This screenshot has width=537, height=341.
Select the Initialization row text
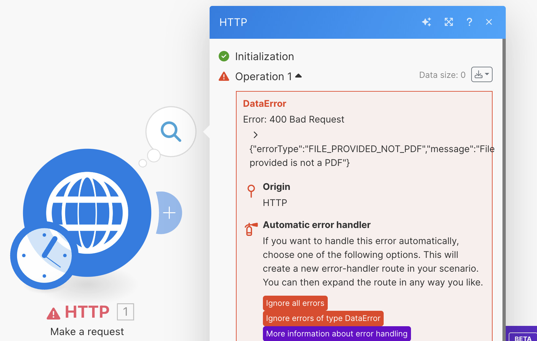point(265,57)
